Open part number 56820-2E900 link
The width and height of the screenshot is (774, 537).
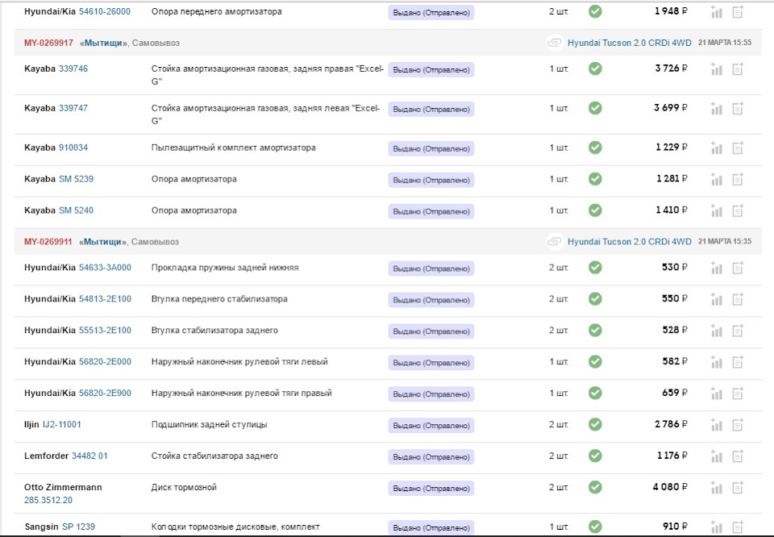pyautogui.click(x=105, y=393)
